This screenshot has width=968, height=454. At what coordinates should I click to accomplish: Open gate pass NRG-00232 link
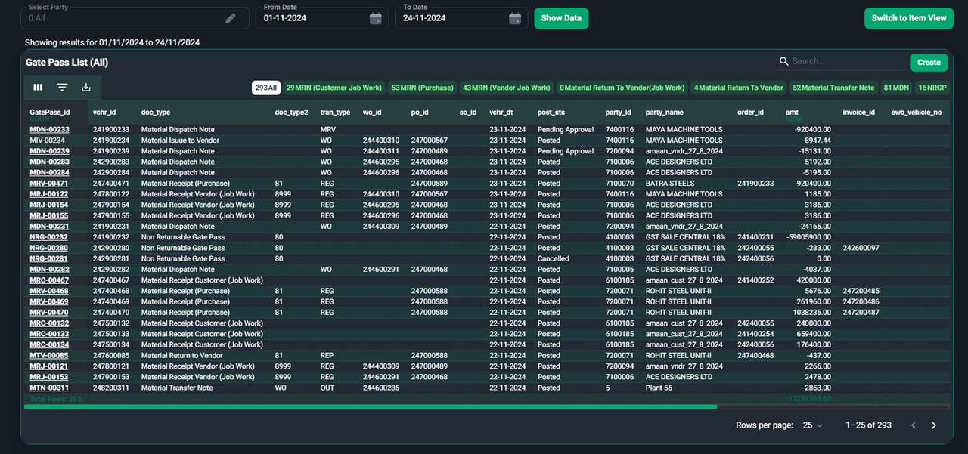coord(49,237)
